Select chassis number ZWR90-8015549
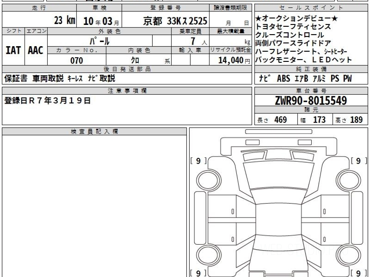 click(311, 100)
